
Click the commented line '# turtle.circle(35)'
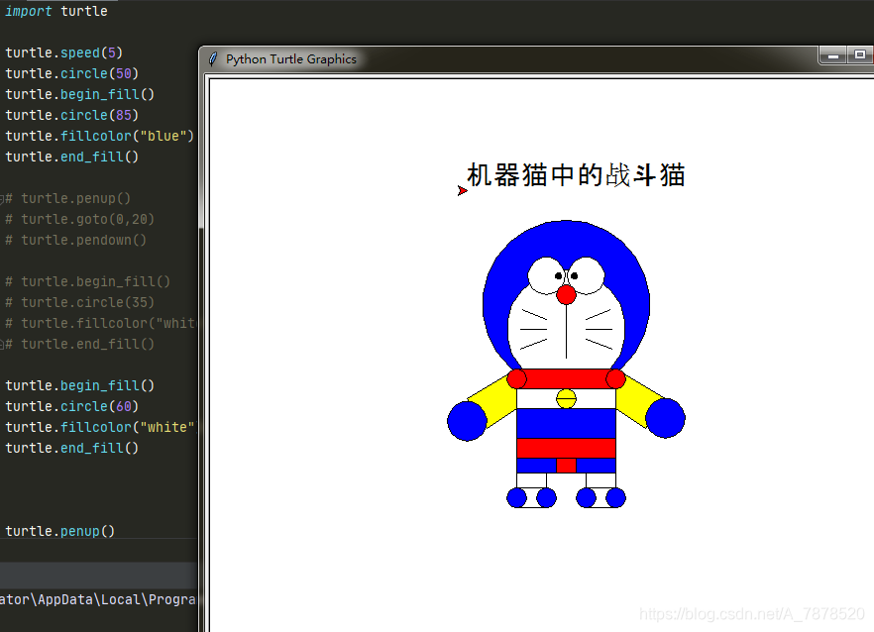79,302
